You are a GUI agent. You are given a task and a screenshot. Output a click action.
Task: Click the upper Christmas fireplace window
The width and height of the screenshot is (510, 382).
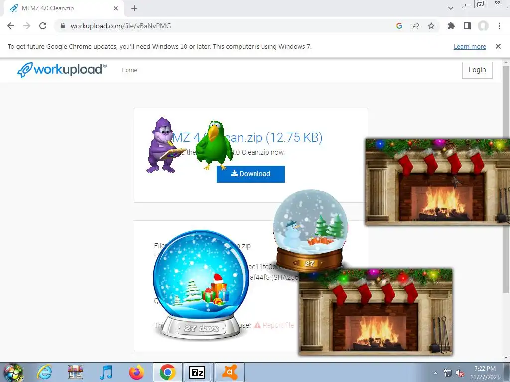(437, 182)
